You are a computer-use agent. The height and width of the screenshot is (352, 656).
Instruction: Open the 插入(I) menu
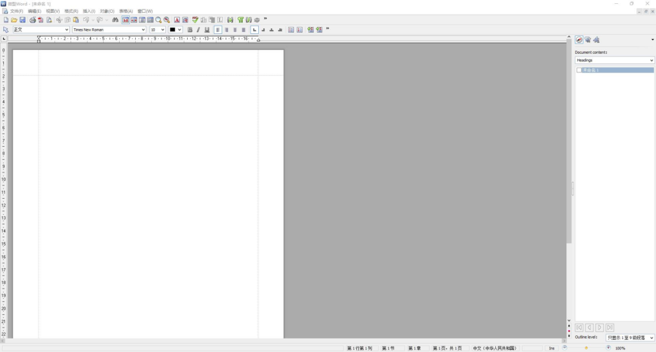pyautogui.click(x=89, y=12)
